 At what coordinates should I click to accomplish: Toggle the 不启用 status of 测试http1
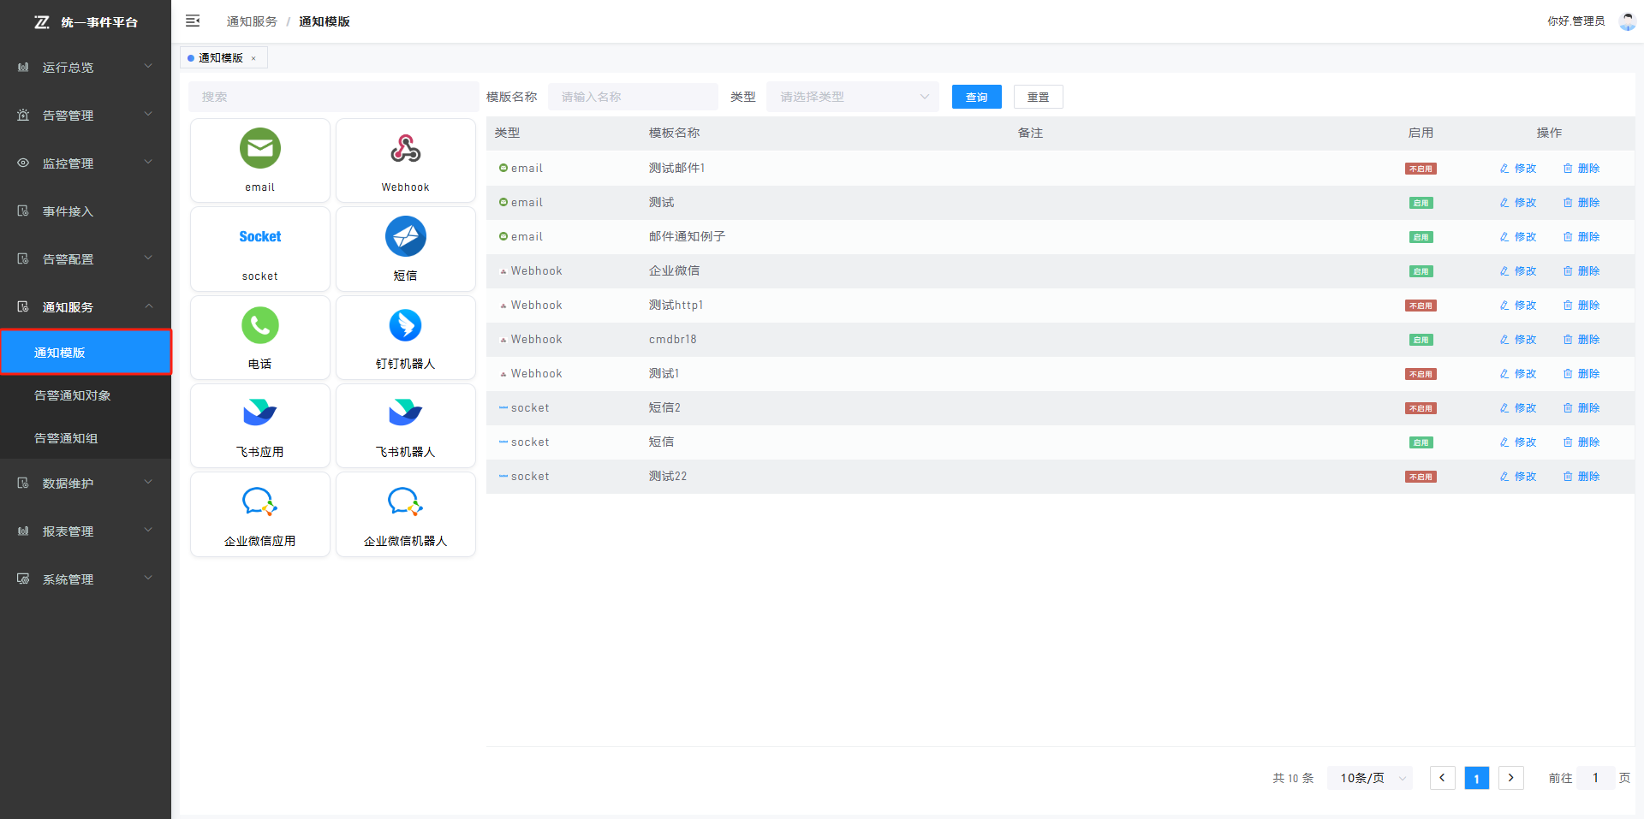point(1421,306)
